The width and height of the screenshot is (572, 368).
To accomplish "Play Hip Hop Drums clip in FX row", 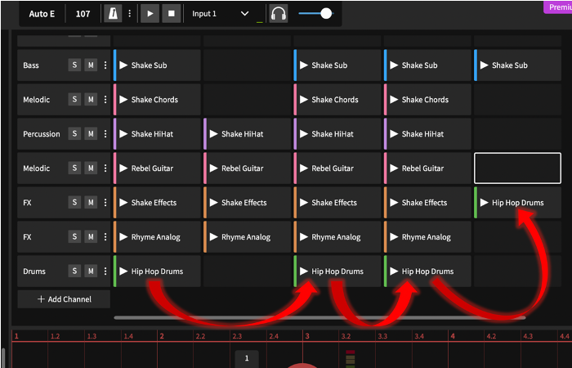I will point(484,203).
